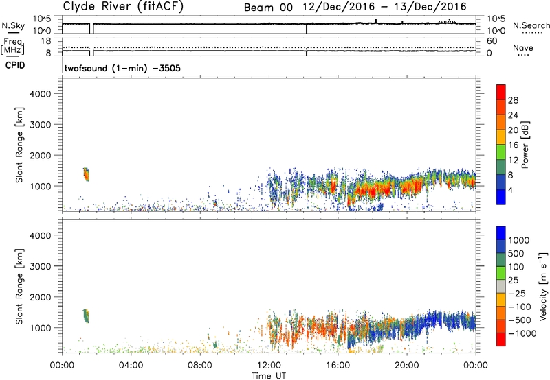The image size is (550, 380).
Task: Select the twofsound (1-min) -3505 text
Action: tap(122, 68)
